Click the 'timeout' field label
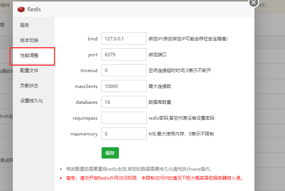 point(89,71)
